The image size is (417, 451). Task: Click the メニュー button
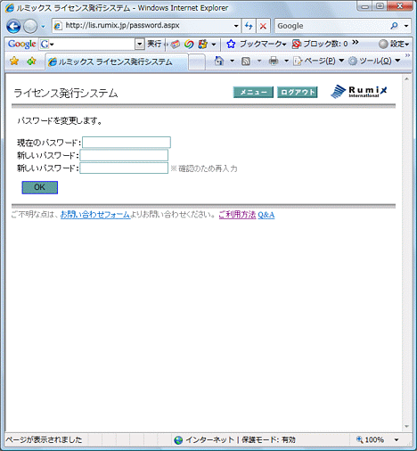click(x=253, y=92)
